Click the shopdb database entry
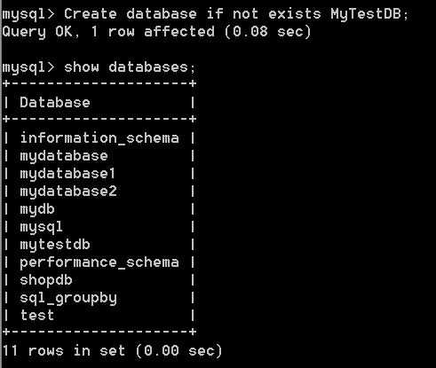Viewport: 436px width, 368px height. coord(46,280)
